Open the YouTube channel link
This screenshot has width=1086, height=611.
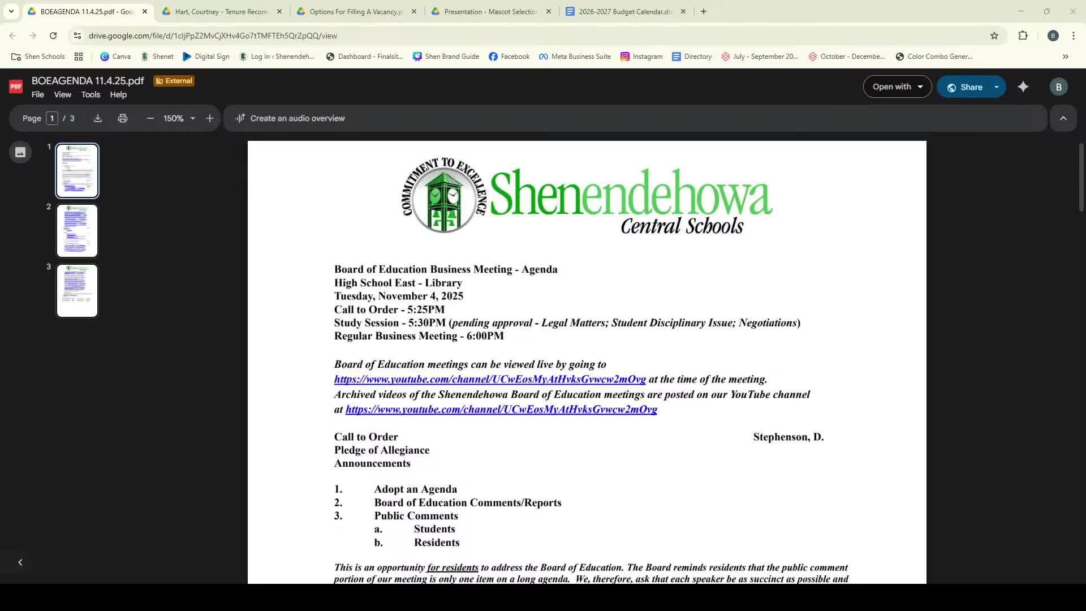click(x=489, y=379)
